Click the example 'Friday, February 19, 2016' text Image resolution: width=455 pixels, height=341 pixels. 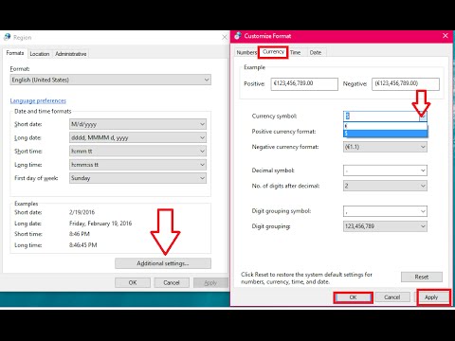coord(100,224)
